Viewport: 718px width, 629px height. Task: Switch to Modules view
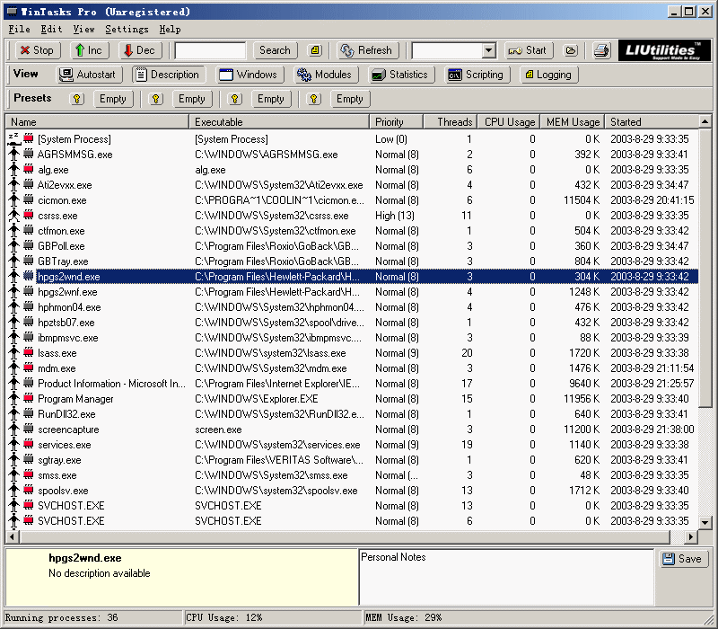[x=326, y=75]
